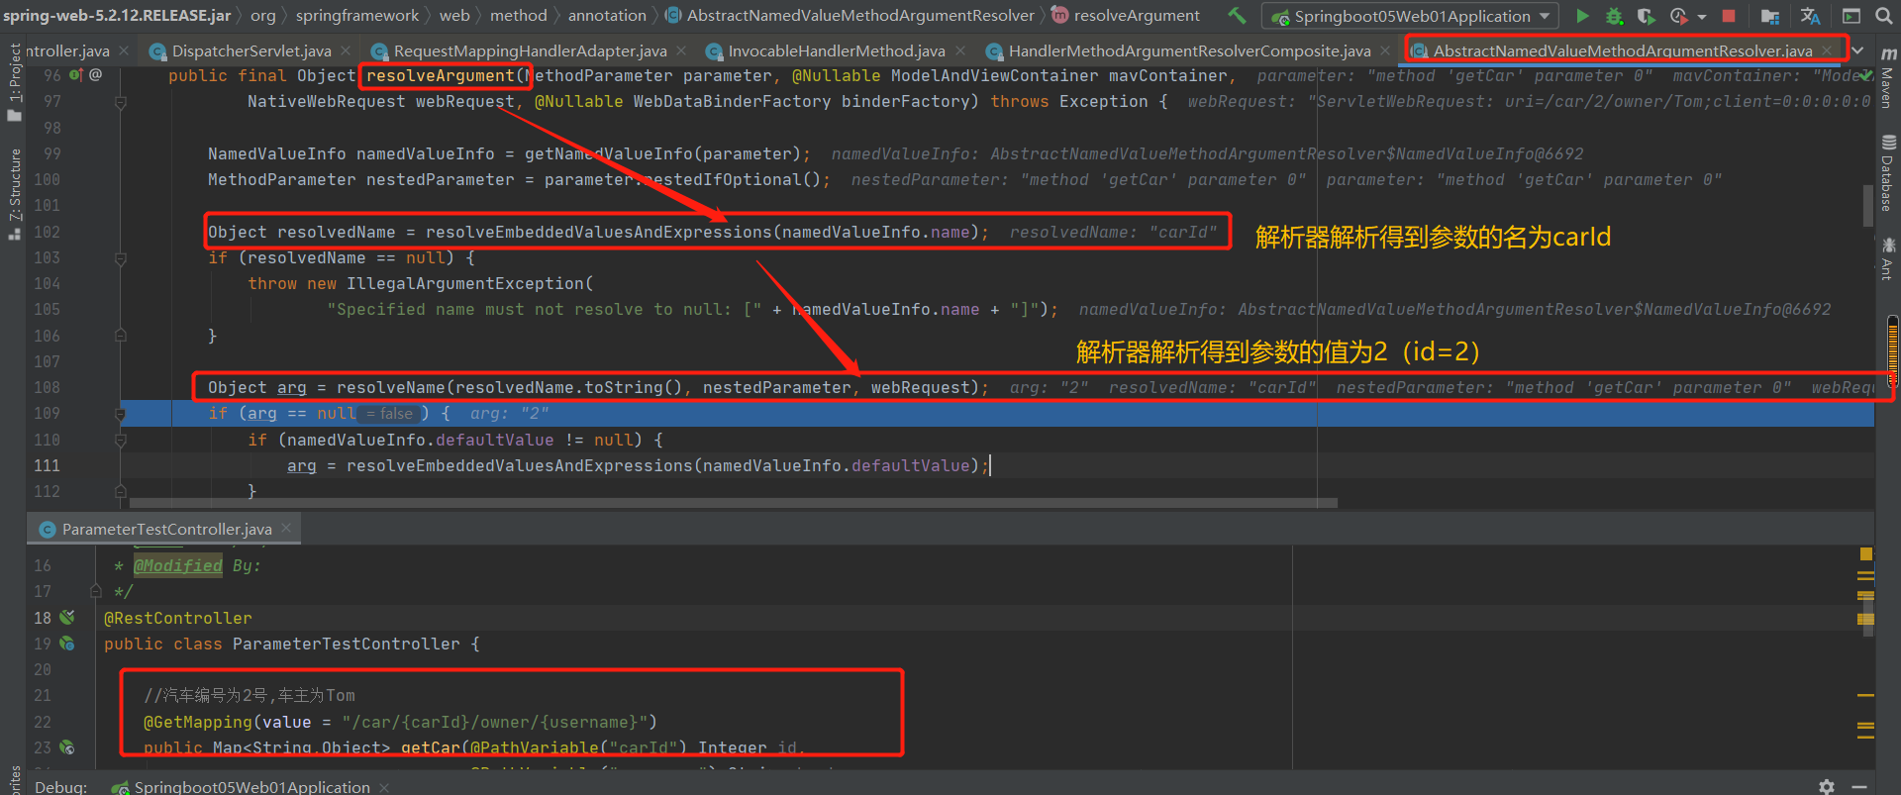This screenshot has width=1901, height=795.
Task: Collapse code fold marker on line 97
Action: (x=121, y=102)
